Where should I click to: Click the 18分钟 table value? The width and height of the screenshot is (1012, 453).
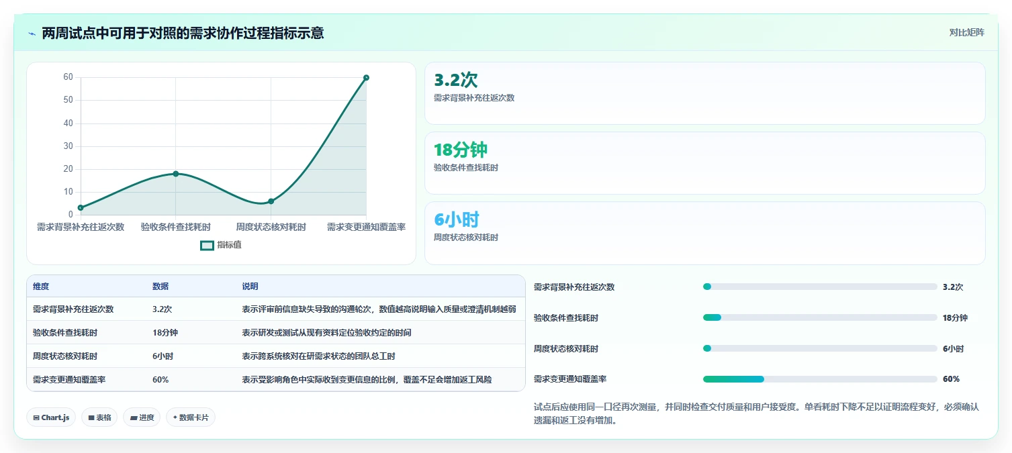165,332
